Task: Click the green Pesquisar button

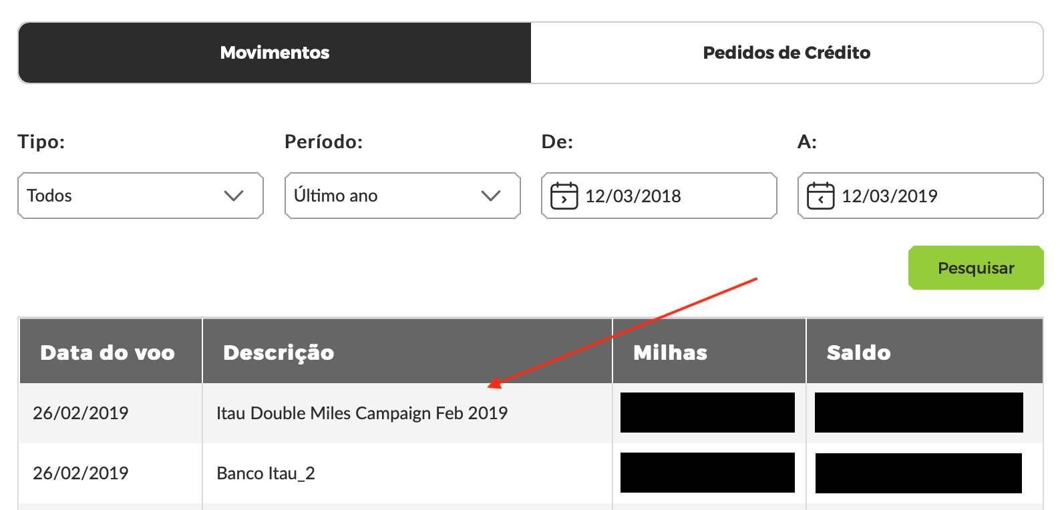Action: coord(976,268)
